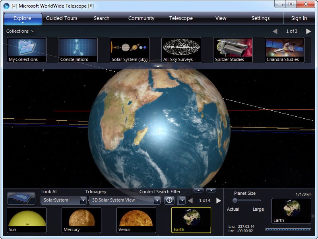Open the My Collections thumbnail icon

point(26,49)
